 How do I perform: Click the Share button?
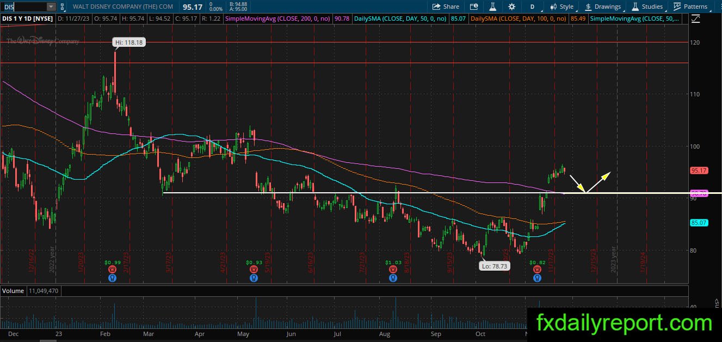[x=446, y=7]
